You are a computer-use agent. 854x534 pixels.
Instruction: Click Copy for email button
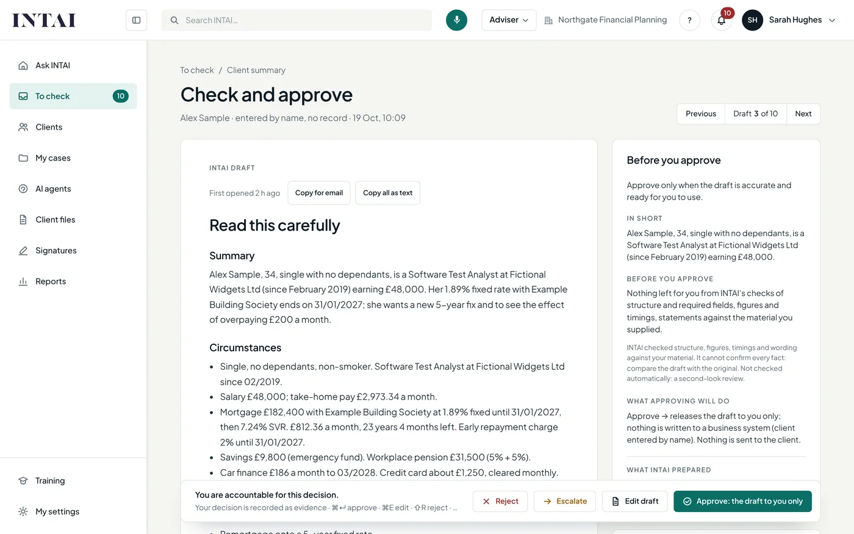319,193
